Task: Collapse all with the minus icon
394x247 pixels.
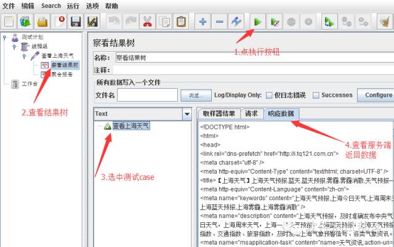Action: tap(220, 22)
